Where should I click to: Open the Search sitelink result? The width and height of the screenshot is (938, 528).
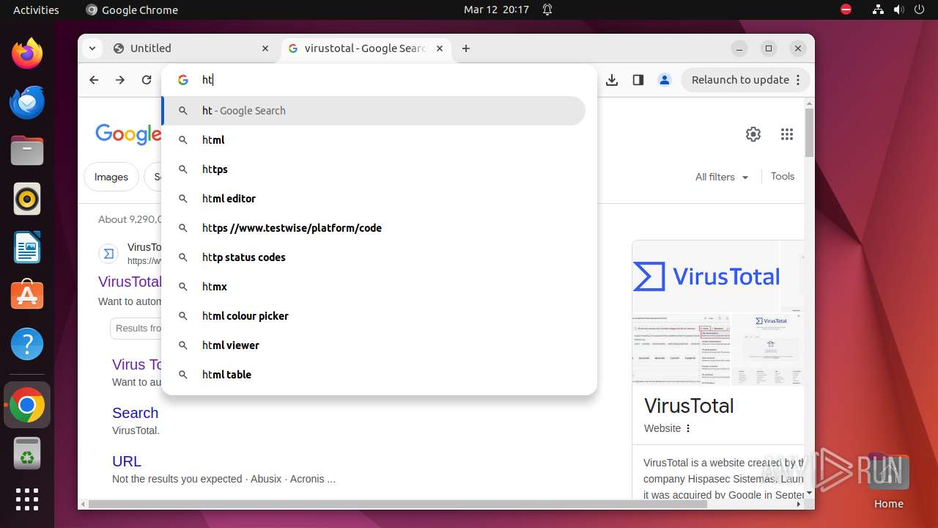pos(135,413)
